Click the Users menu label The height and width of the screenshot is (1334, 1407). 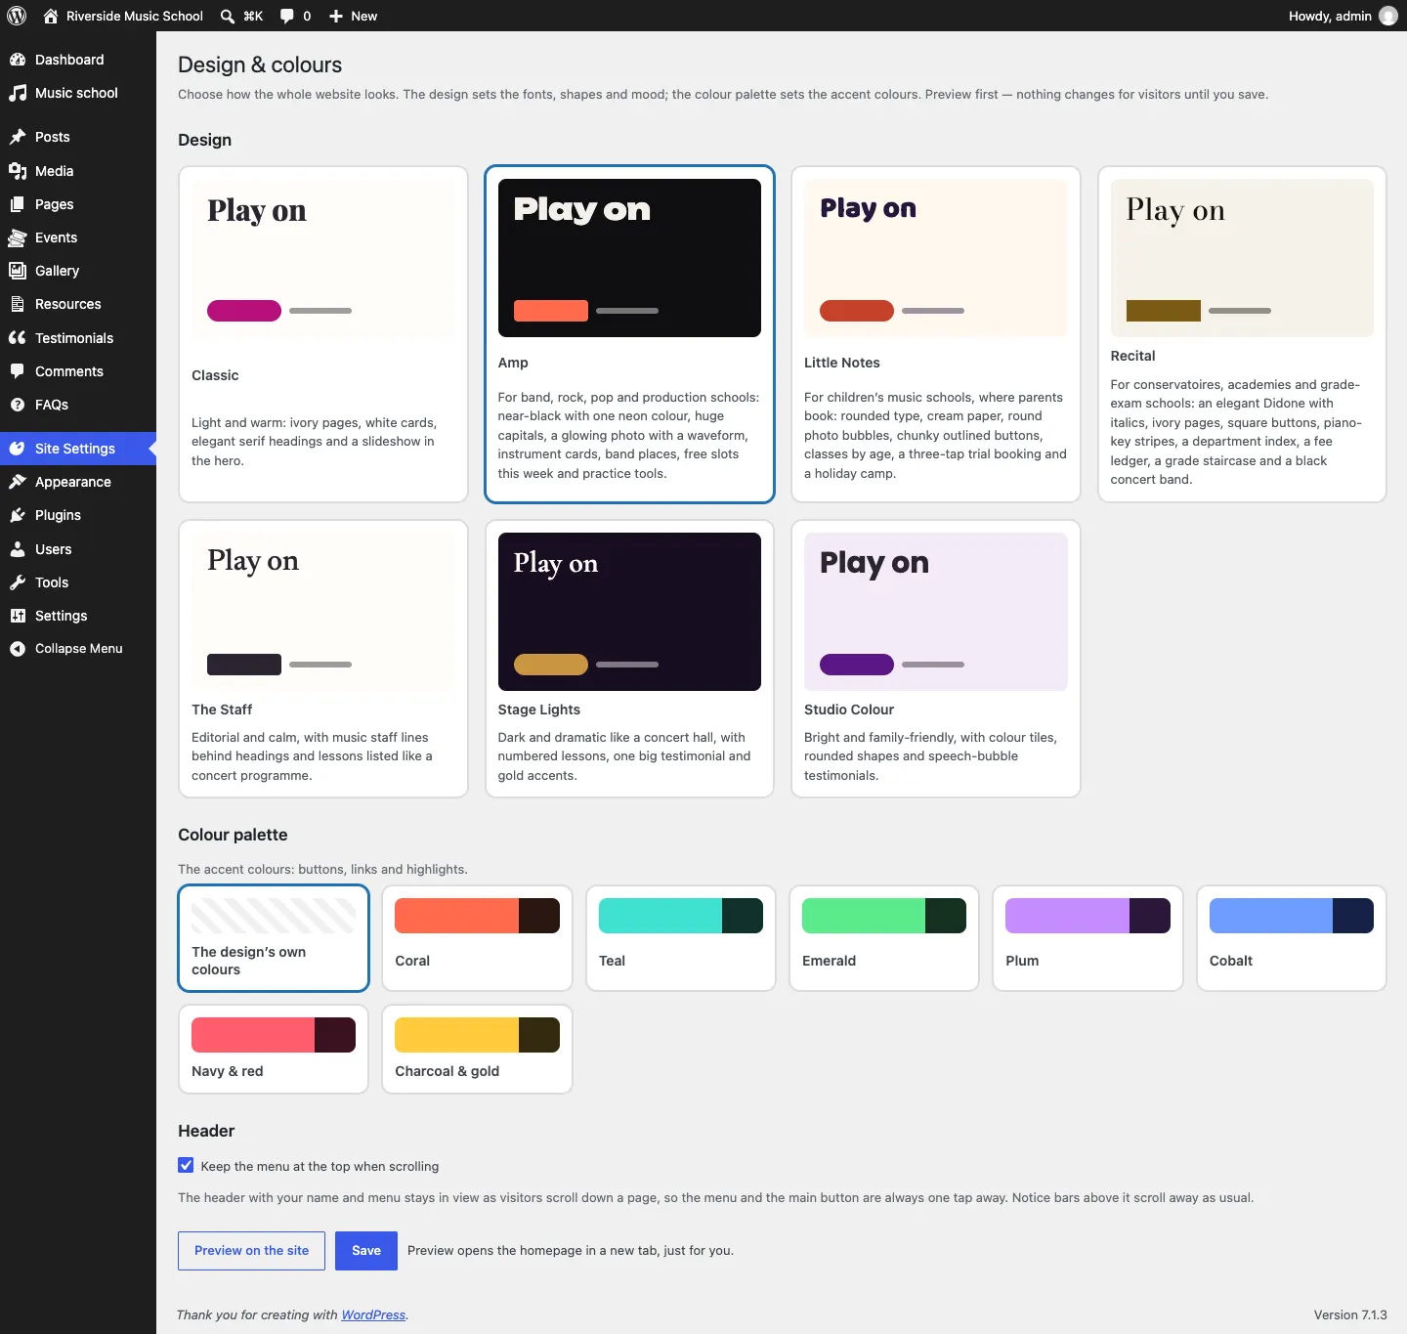click(x=54, y=549)
